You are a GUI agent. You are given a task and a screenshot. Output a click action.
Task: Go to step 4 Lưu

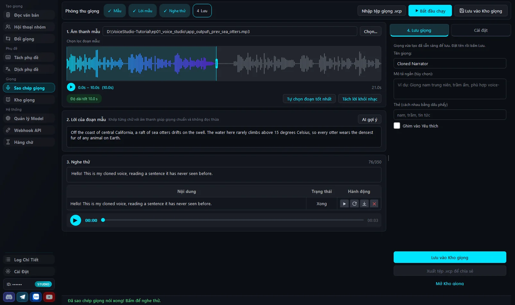(202, 11)
